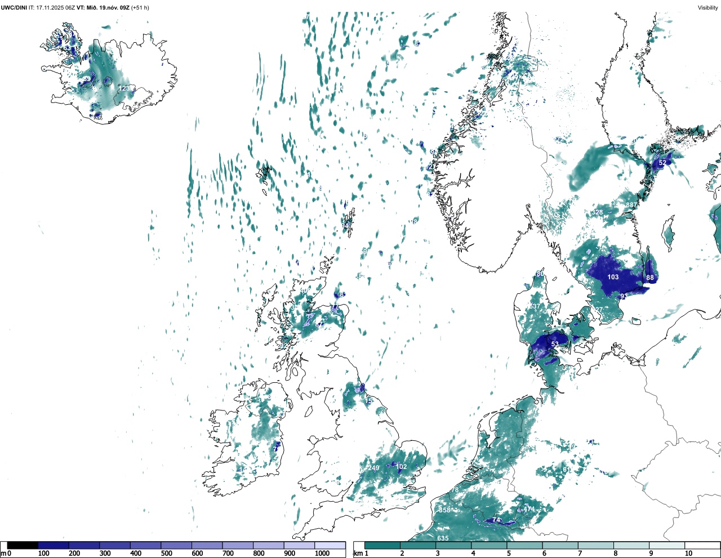The image size is (721, 558).
Task: Click the black 0–100 m color swatch
Action: (x=23, y=545)
